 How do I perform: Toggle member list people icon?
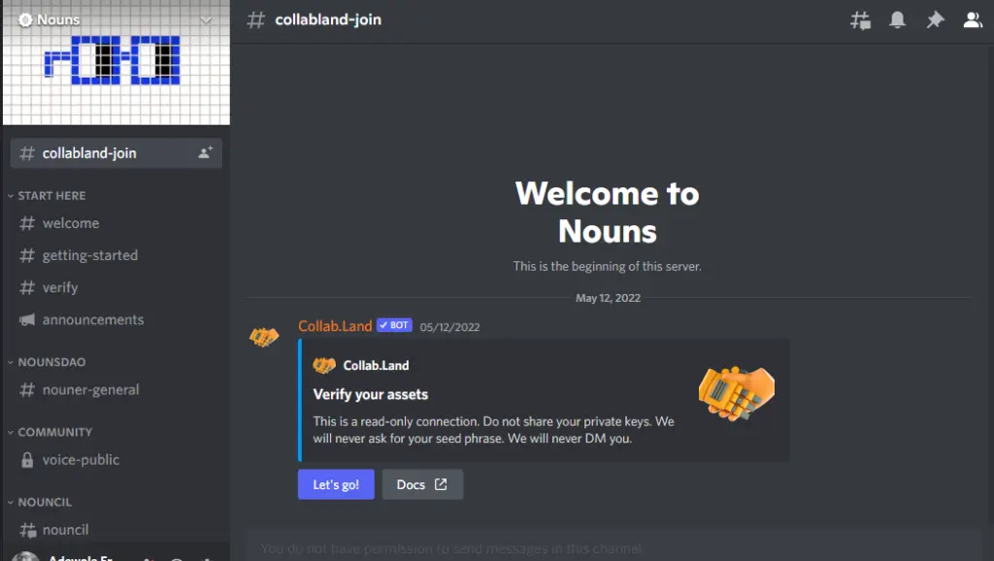click(973, 20)
